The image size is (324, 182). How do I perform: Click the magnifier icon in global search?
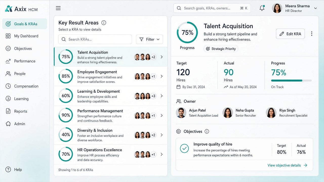point(179,8)
